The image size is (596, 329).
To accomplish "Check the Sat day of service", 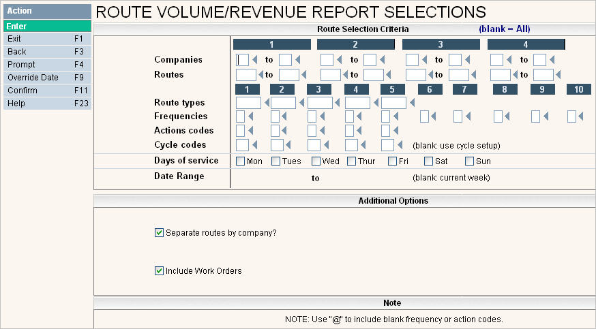I will 428,161.
